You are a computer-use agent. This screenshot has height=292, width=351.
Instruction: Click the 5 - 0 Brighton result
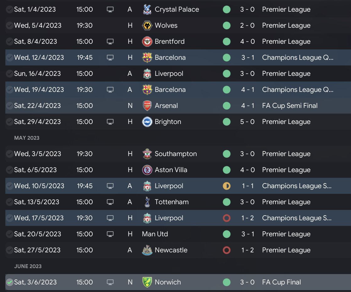[247, 122]
